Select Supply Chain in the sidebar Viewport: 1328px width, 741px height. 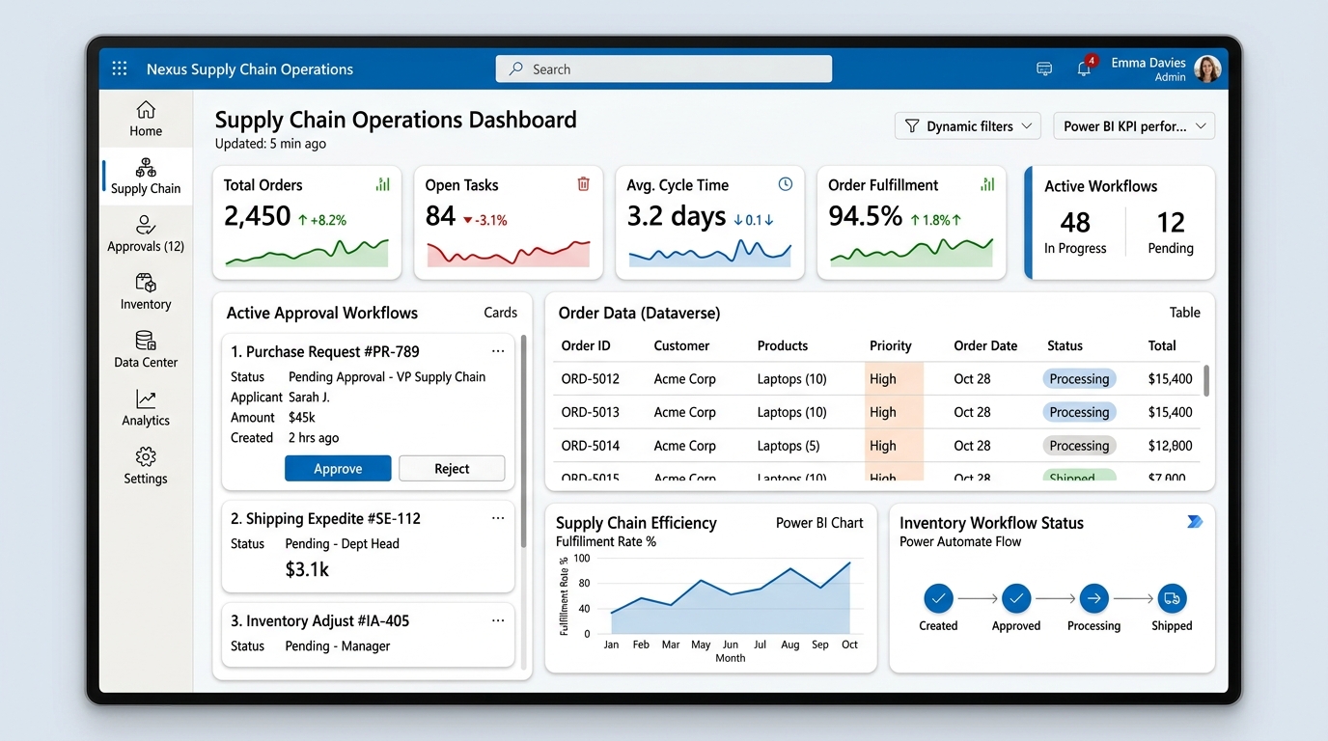point(146,177)
